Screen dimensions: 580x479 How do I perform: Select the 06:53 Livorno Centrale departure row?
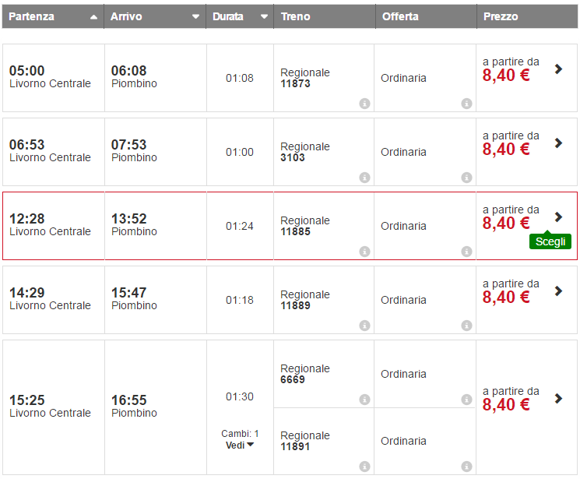pyautogui.click(x=50, y=151)
